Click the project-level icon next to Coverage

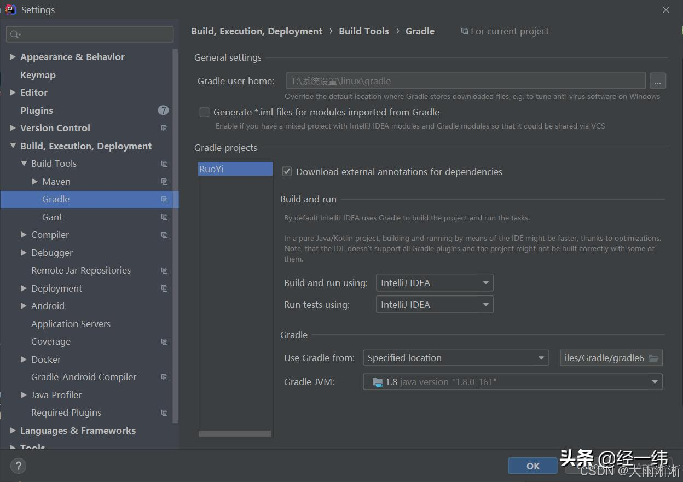164,341
